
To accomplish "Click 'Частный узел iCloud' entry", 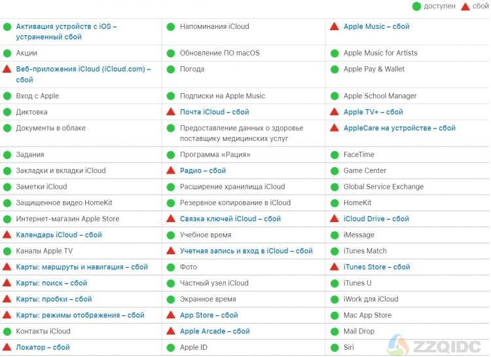I will tap(214, 283).
